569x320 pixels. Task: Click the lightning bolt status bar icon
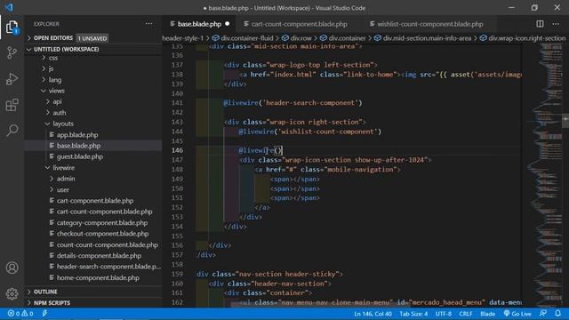tap(44, 313)
